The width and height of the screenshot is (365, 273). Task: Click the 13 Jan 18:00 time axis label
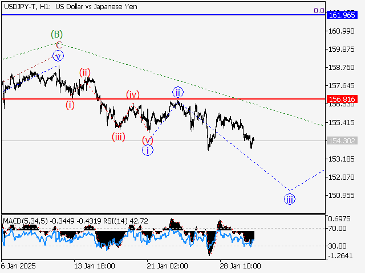click(x=95, y=266)
